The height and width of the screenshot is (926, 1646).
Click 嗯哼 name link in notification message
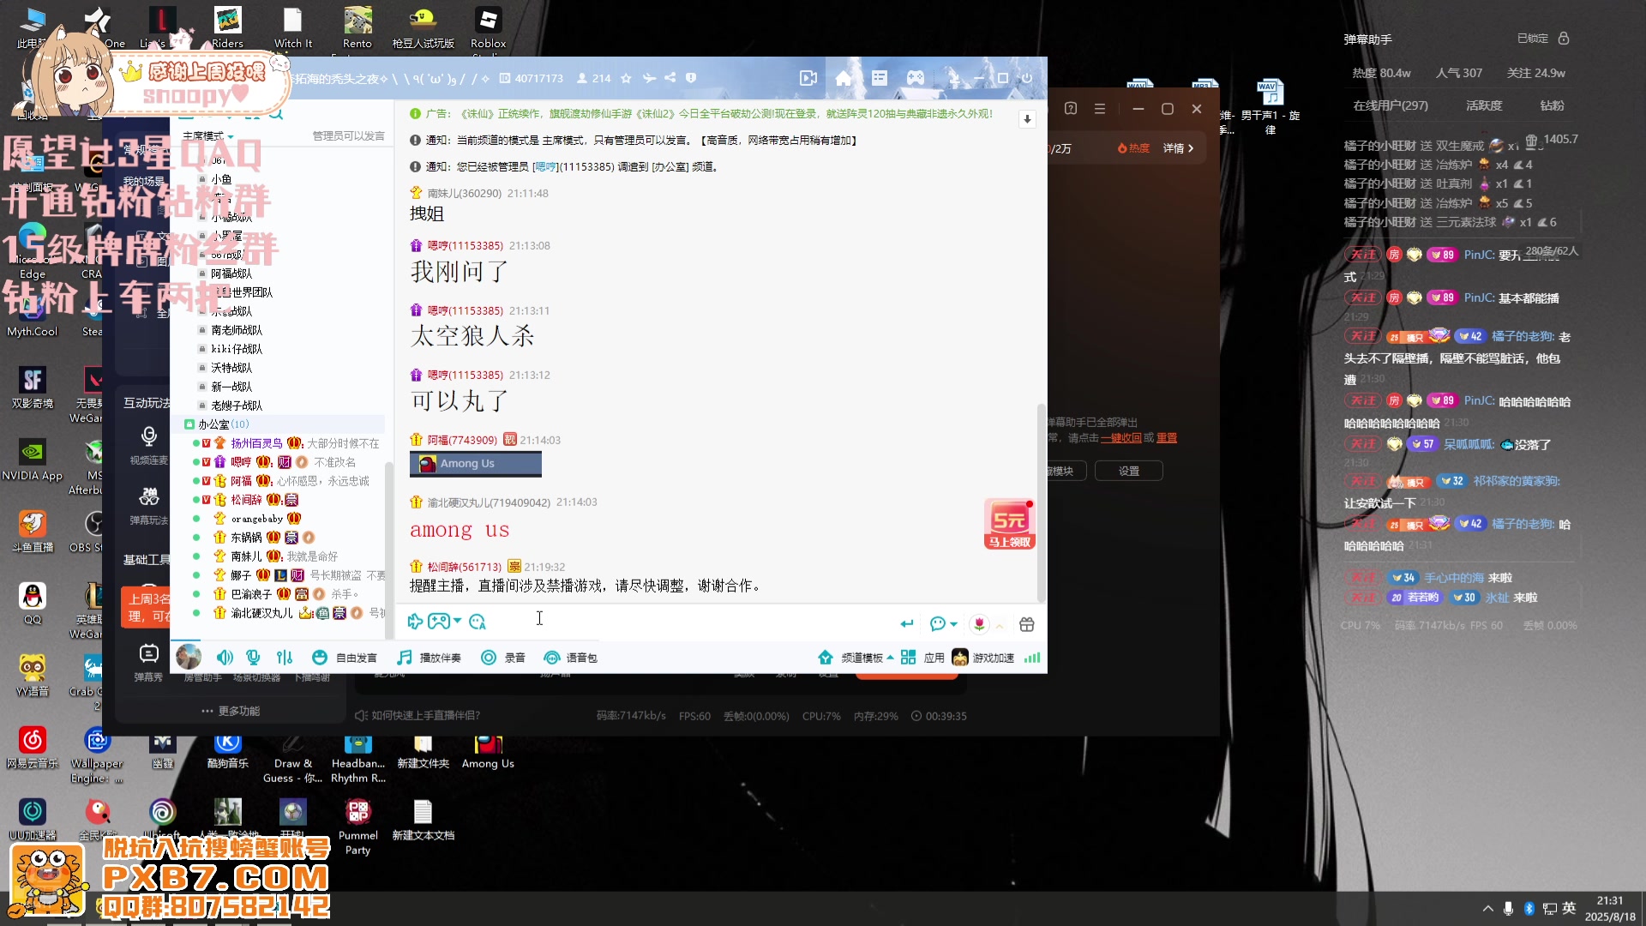(x=545, y=166)
